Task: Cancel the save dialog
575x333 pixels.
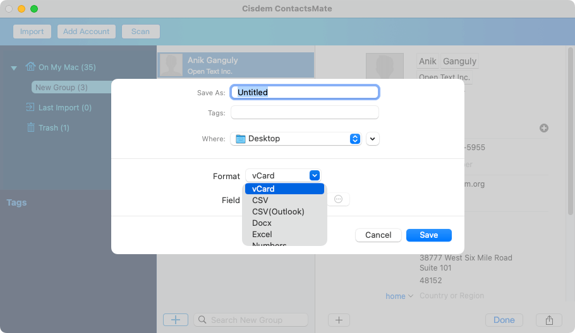Action: click(x=378, y=235)
